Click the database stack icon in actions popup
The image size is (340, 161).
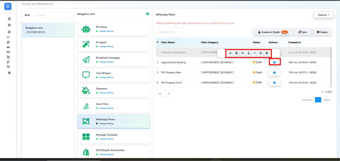coord(236,53)
